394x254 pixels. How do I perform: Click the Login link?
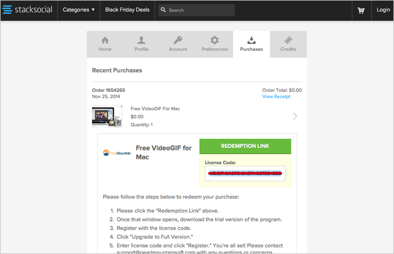point(383,10)
